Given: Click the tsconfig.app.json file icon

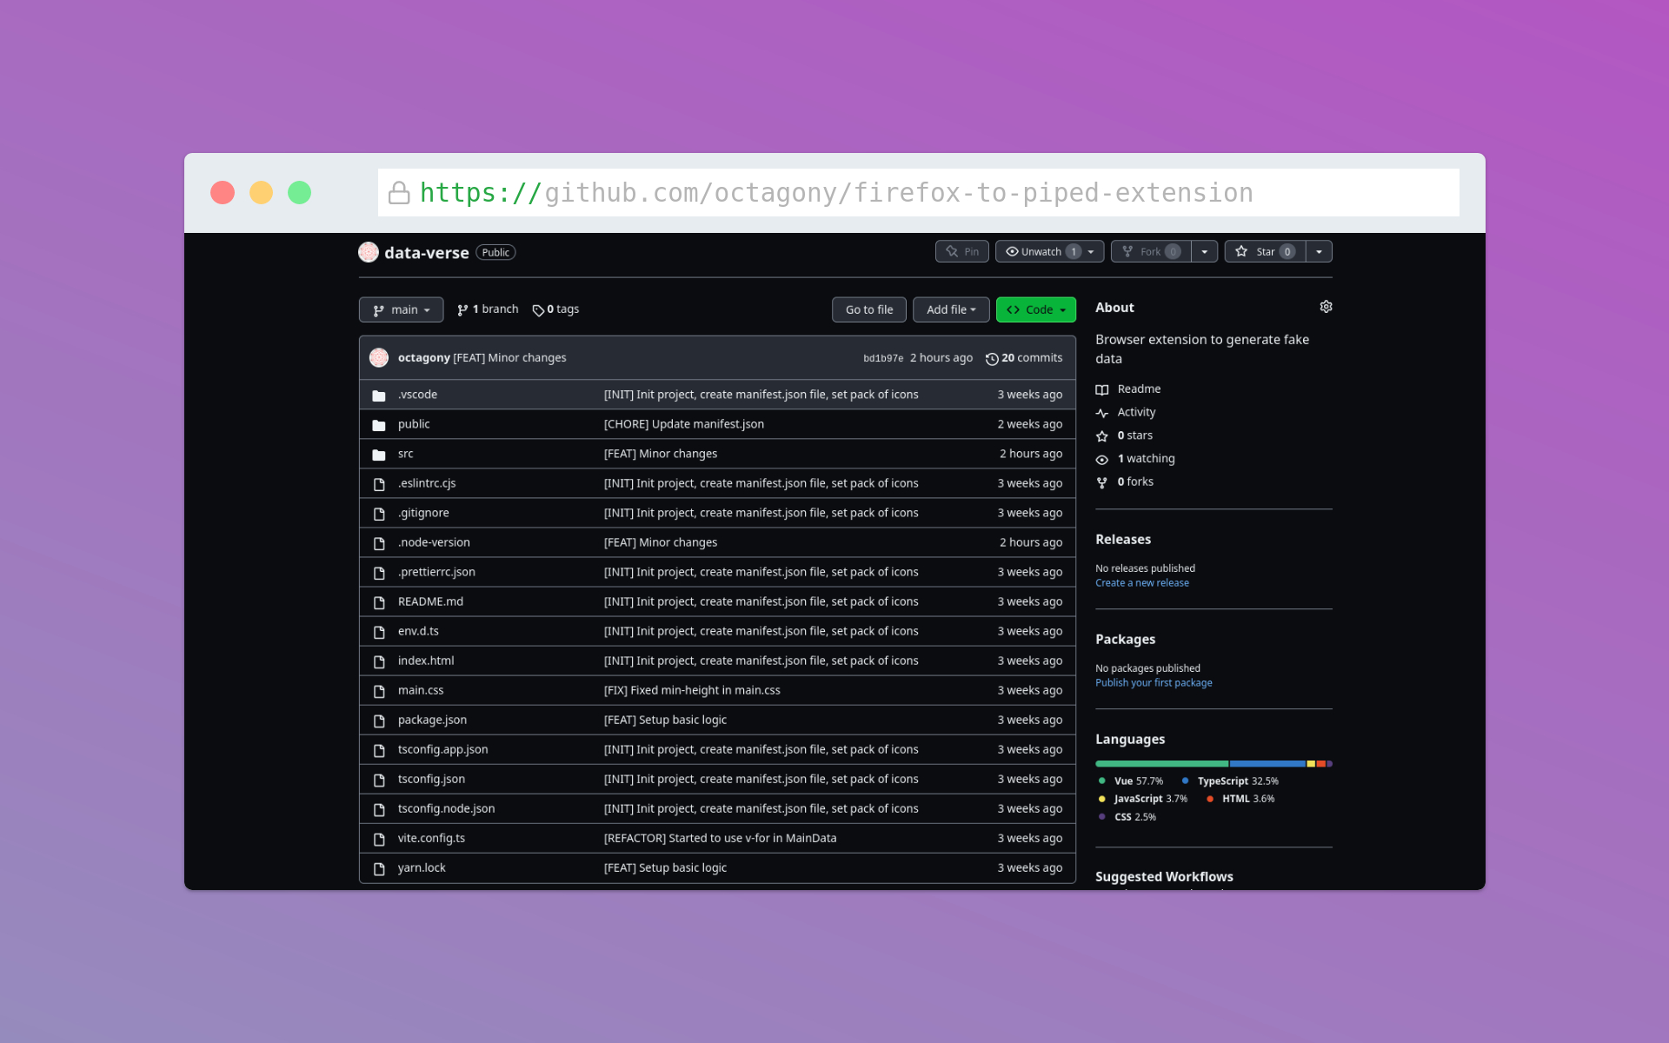Looking at the screenshot, I should point(379,750).
